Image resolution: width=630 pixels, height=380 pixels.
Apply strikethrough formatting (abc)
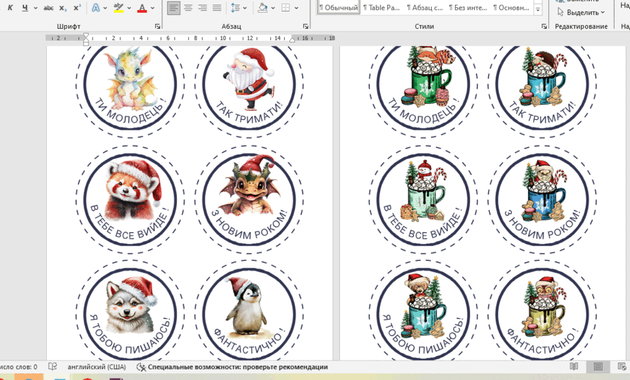pyautogui.click(x=49, y=7)
